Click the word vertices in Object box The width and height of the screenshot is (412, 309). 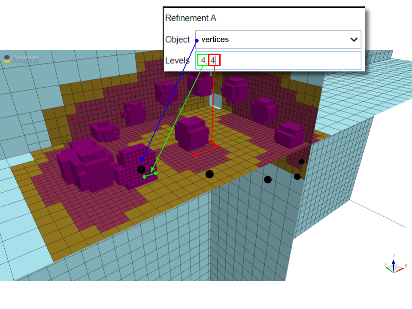tap(215, 39)
